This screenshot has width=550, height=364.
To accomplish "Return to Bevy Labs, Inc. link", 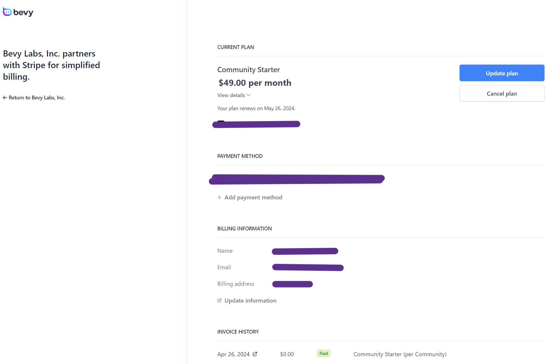I will 34,98.
